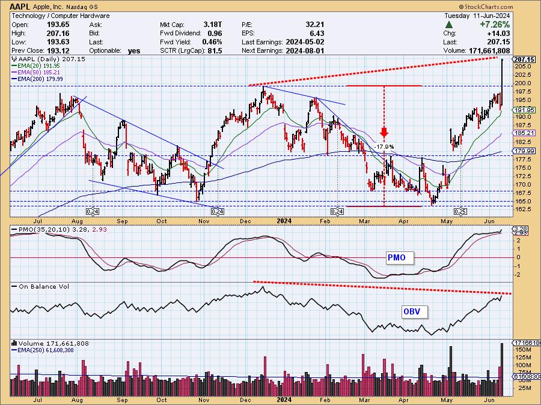Click the Prev Close value 193.12
This screenshot has height=405, width=541.
click(x=58, y=50)
